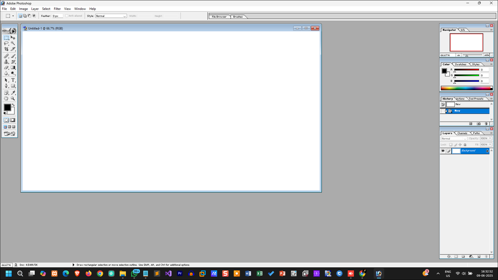The image size is (498, 280).
Task: Choose Add to selection option
Action: point(25,16)
